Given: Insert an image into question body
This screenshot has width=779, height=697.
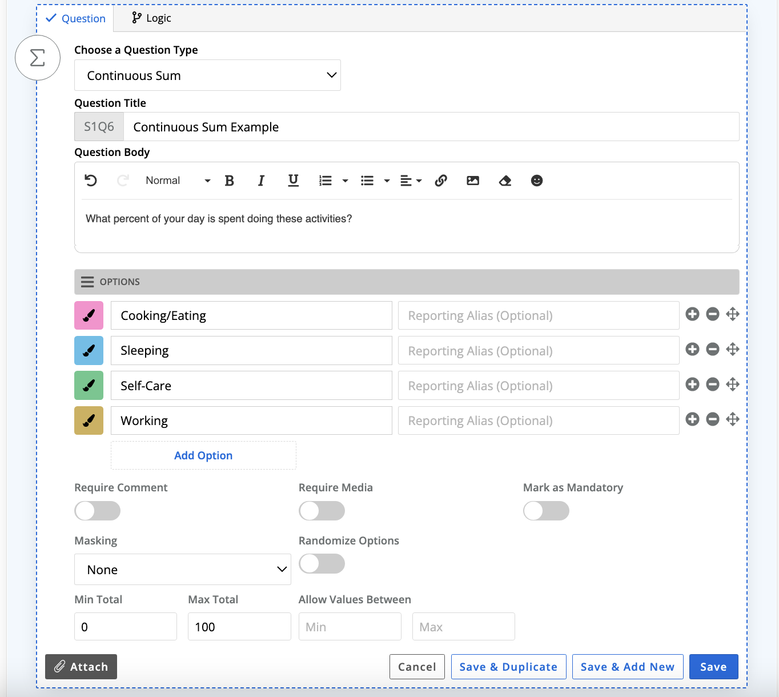Looking at the screenshot, I should click(473, 181).
